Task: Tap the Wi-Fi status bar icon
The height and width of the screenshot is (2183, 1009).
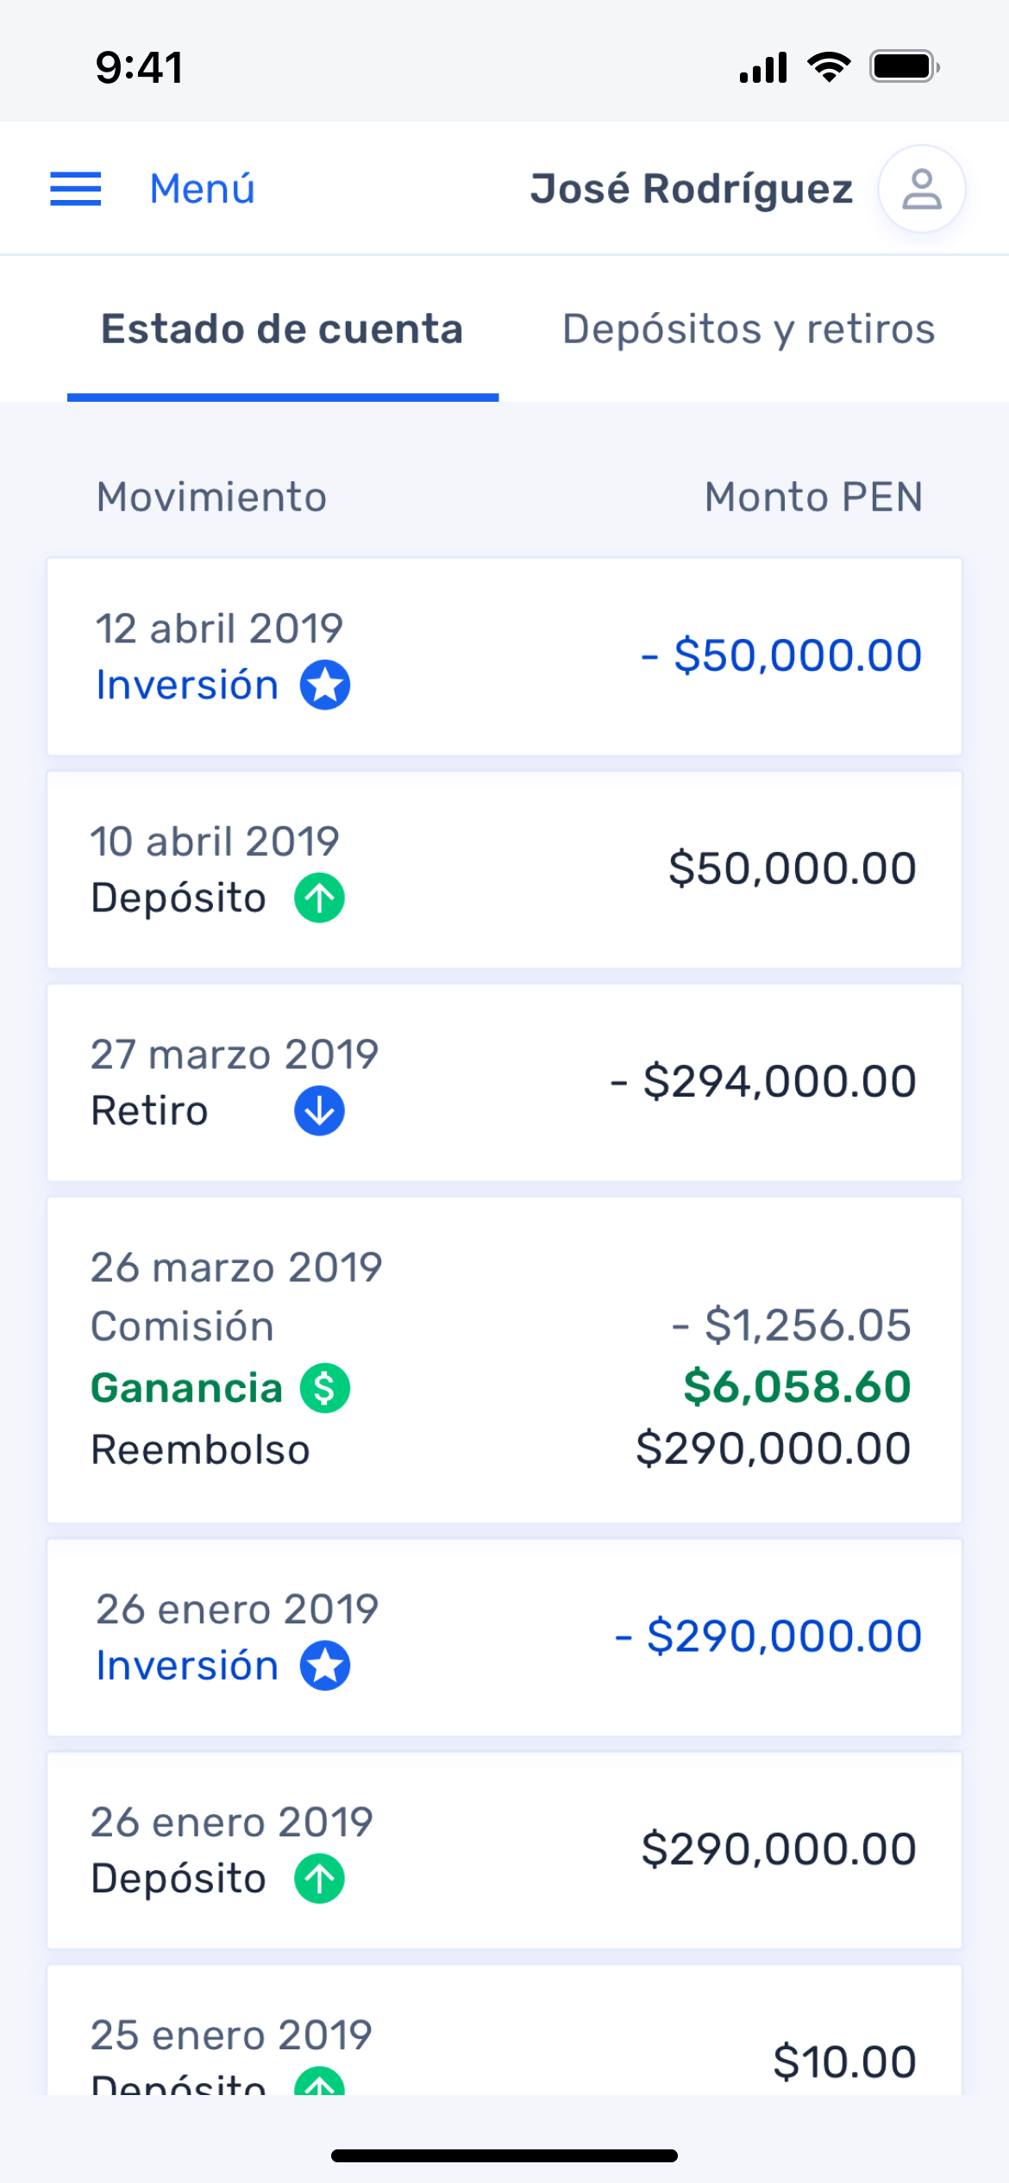Action: tap(829, 66)
